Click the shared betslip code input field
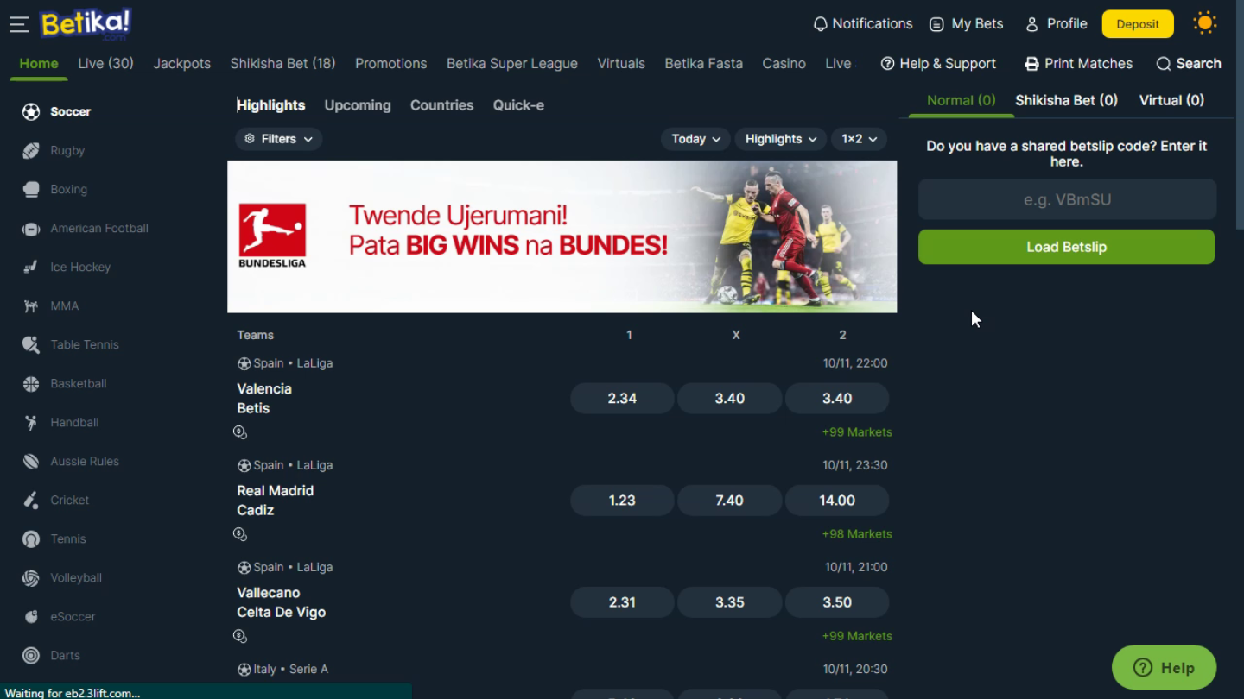The width and height of the screenshot is (1244, 699). (x=1067, y=199)
